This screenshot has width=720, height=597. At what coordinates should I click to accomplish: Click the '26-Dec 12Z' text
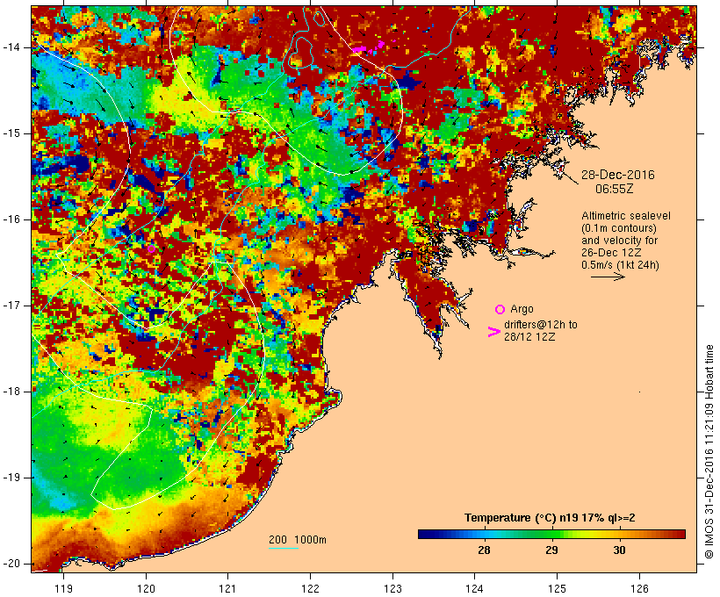point(611,253)
